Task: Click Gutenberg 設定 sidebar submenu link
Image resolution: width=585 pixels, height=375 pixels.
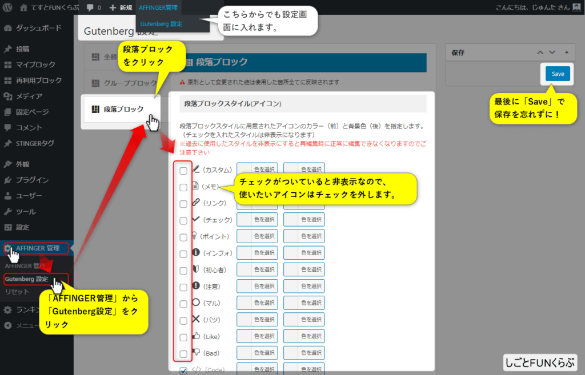Action: pos(26,279)
